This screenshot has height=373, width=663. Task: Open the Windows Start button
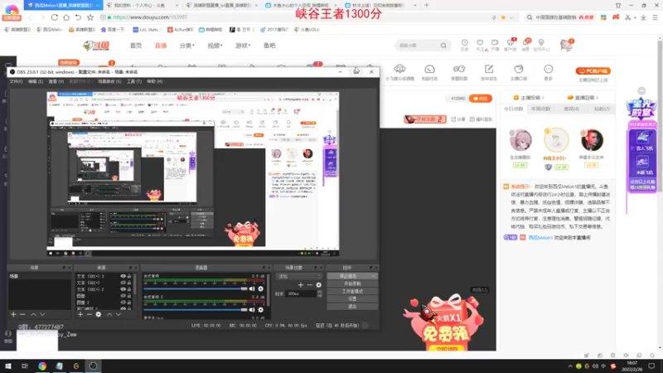(8, 366)
